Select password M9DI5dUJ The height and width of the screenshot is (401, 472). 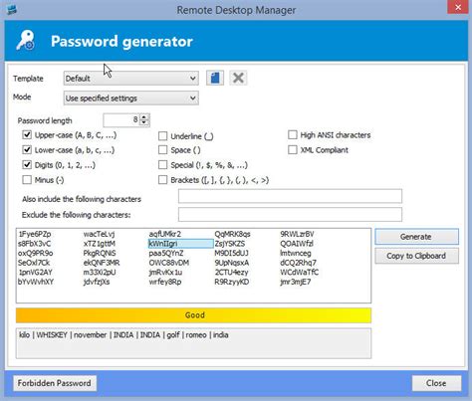[x=231, y=254]
